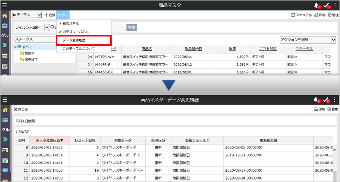Click the scroll-up arrow in データ変更履歴 table
Screen dimensions: 340x182
[335, 150]
